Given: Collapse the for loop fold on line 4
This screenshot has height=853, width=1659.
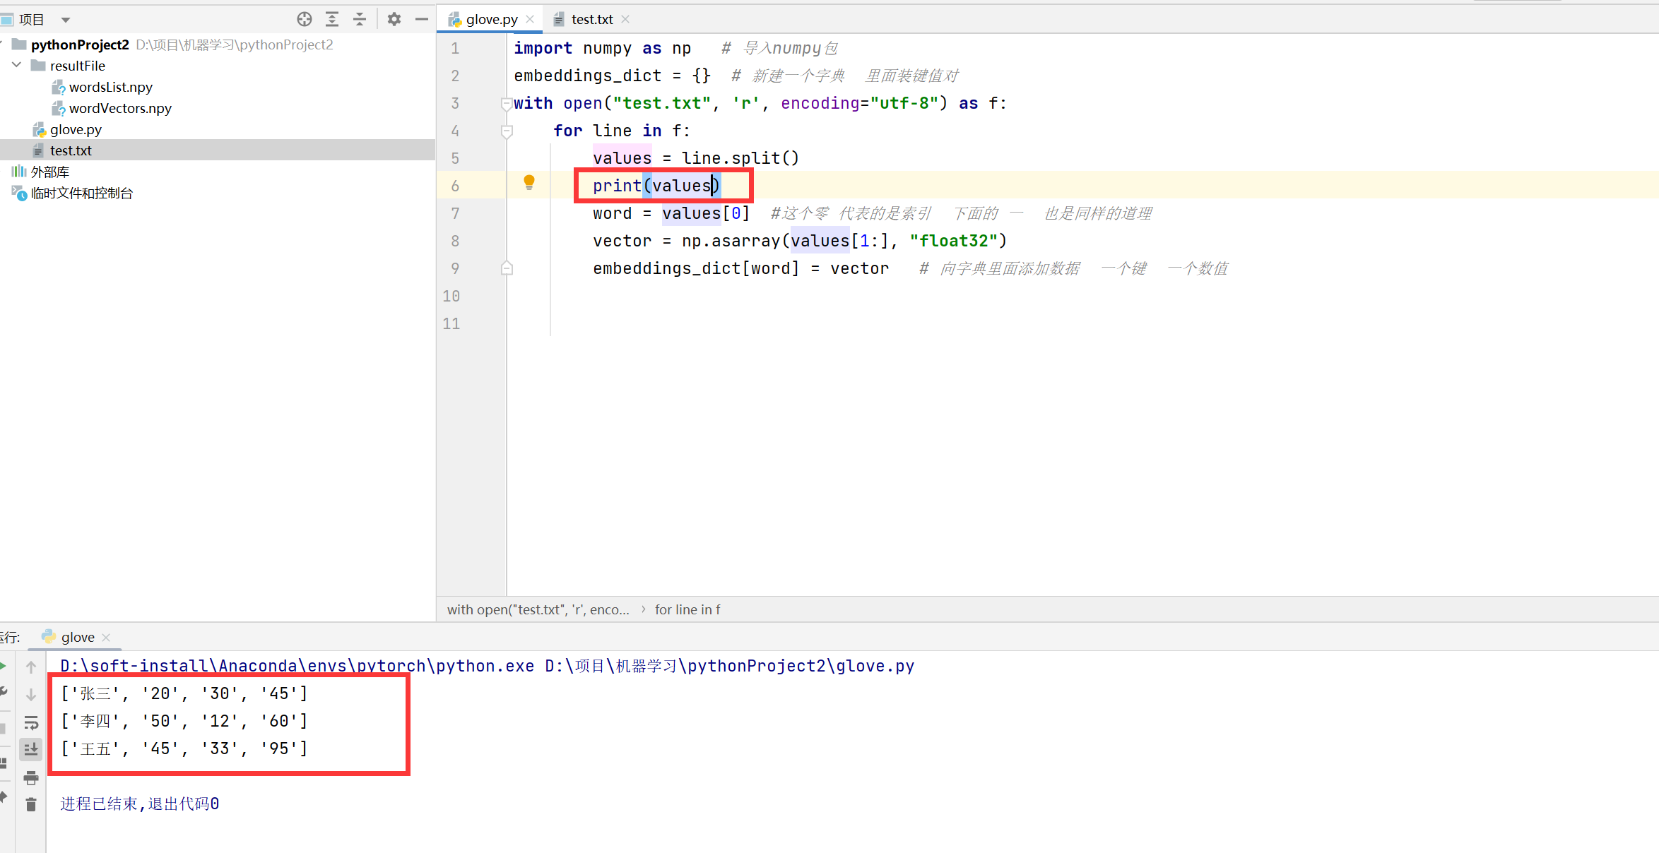Looking at the screenshot, I should [507, 131].
